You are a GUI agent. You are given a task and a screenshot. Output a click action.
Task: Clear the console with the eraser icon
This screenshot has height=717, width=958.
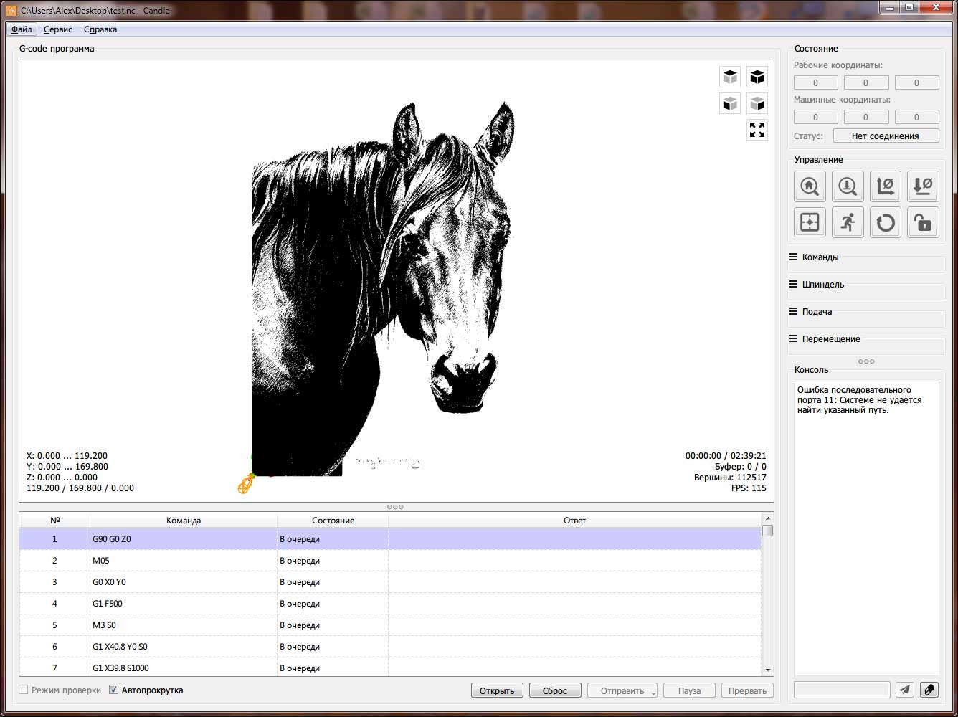pyautogui.click(x=929, y=690)
